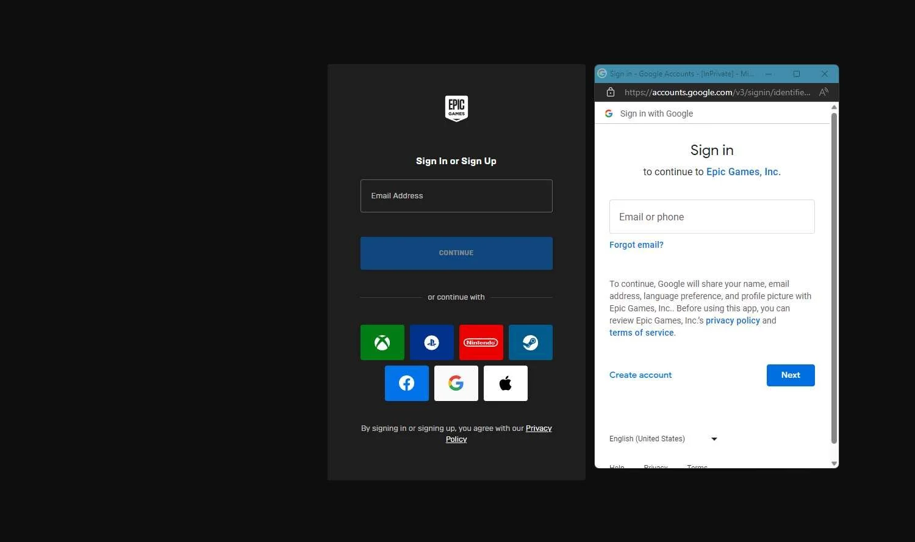Minimize the Google sign-in popup window
The width and height of the screenshot is (915, 542).
[x=769, y=74]
